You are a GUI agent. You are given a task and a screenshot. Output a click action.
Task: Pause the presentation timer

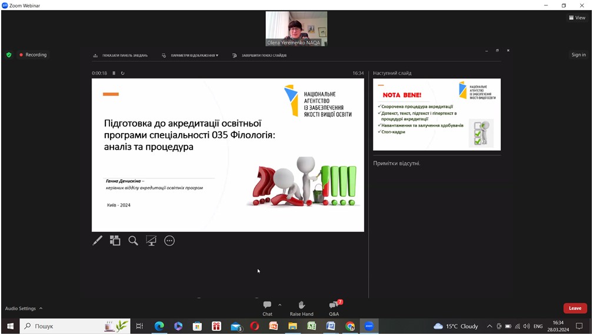pos(114,73)
